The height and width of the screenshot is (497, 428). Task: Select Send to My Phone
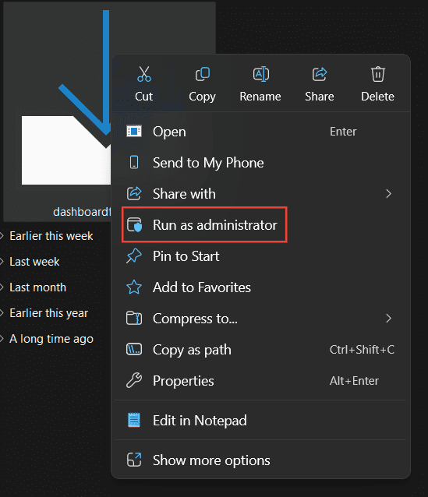pos(260,163)
